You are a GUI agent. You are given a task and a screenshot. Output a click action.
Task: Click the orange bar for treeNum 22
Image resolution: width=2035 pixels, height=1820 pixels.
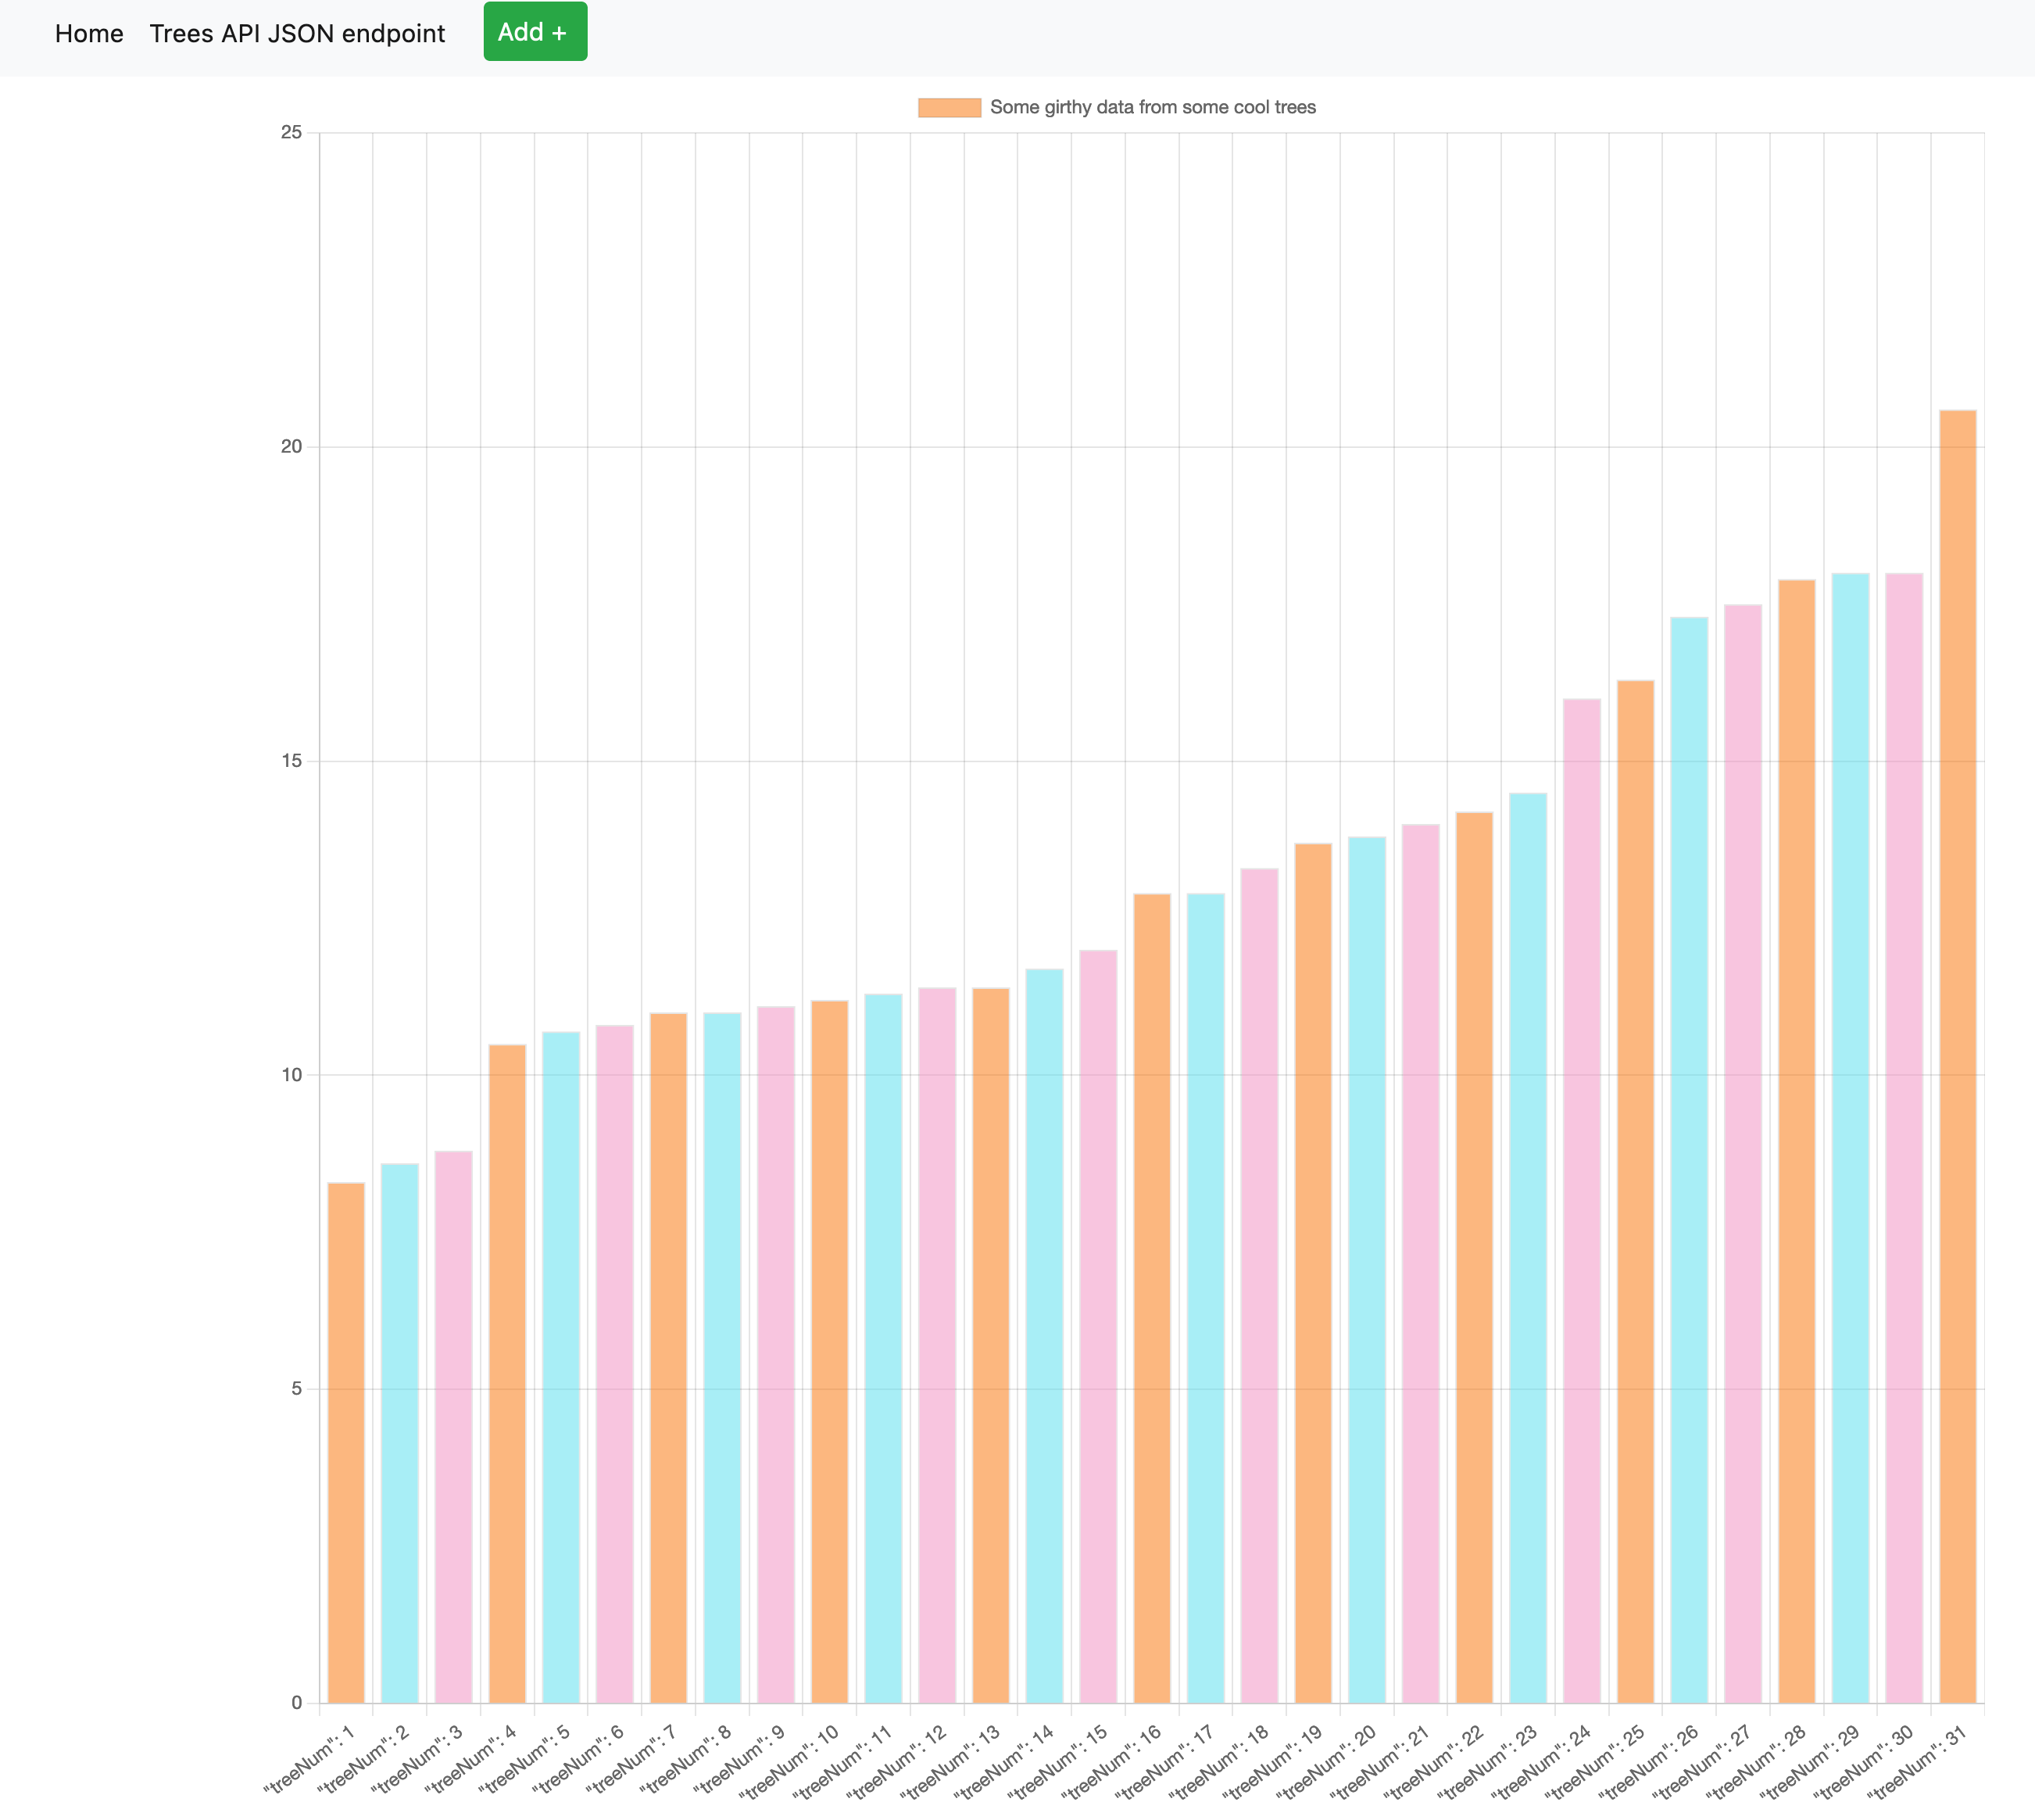pyautogui.click(x=1474, y=1258)
